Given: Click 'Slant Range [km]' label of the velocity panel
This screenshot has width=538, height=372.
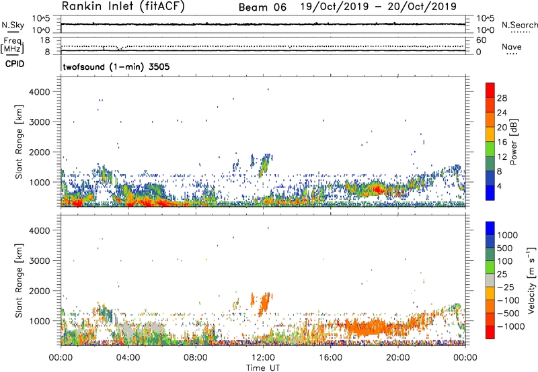Looking at the screenshot, I should 19,281.
